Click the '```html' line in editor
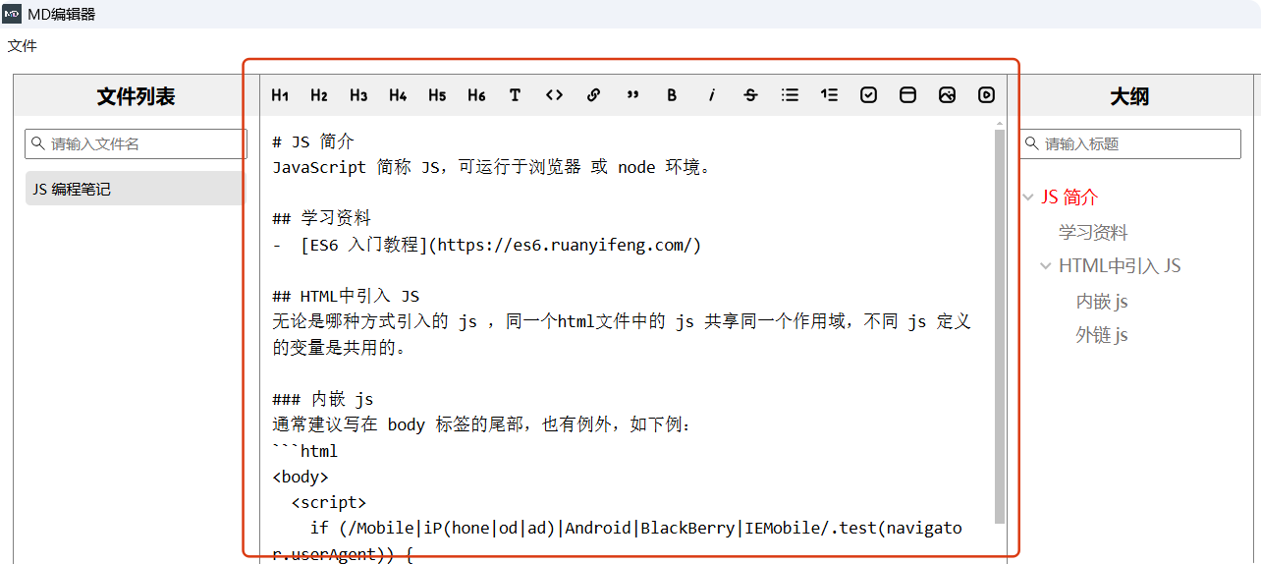Screen dimensions: 1261x564 [305, 451]
